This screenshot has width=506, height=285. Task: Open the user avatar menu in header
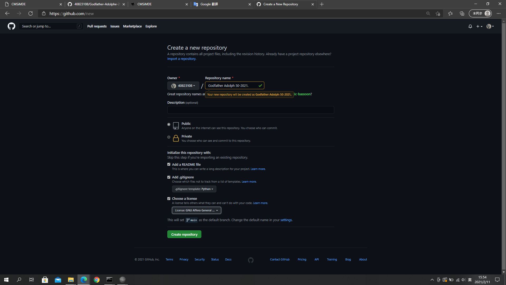point(490,26)
